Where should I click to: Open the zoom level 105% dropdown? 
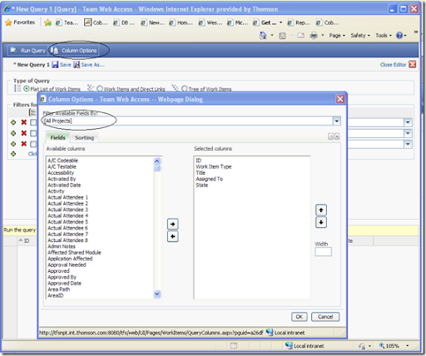click(x=408, y=346)
